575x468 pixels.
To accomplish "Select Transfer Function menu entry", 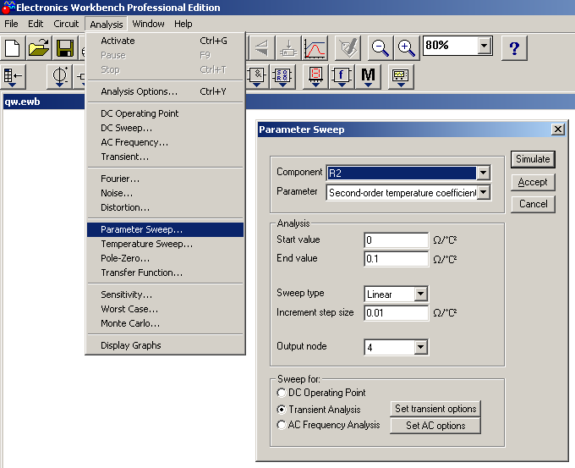I will [x=166, y=273].
